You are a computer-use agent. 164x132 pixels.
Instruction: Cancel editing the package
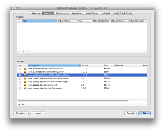[x=130, y=113]
